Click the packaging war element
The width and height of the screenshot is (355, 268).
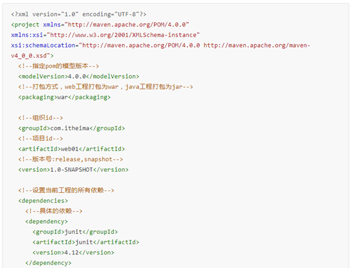(x=64, y=97)
